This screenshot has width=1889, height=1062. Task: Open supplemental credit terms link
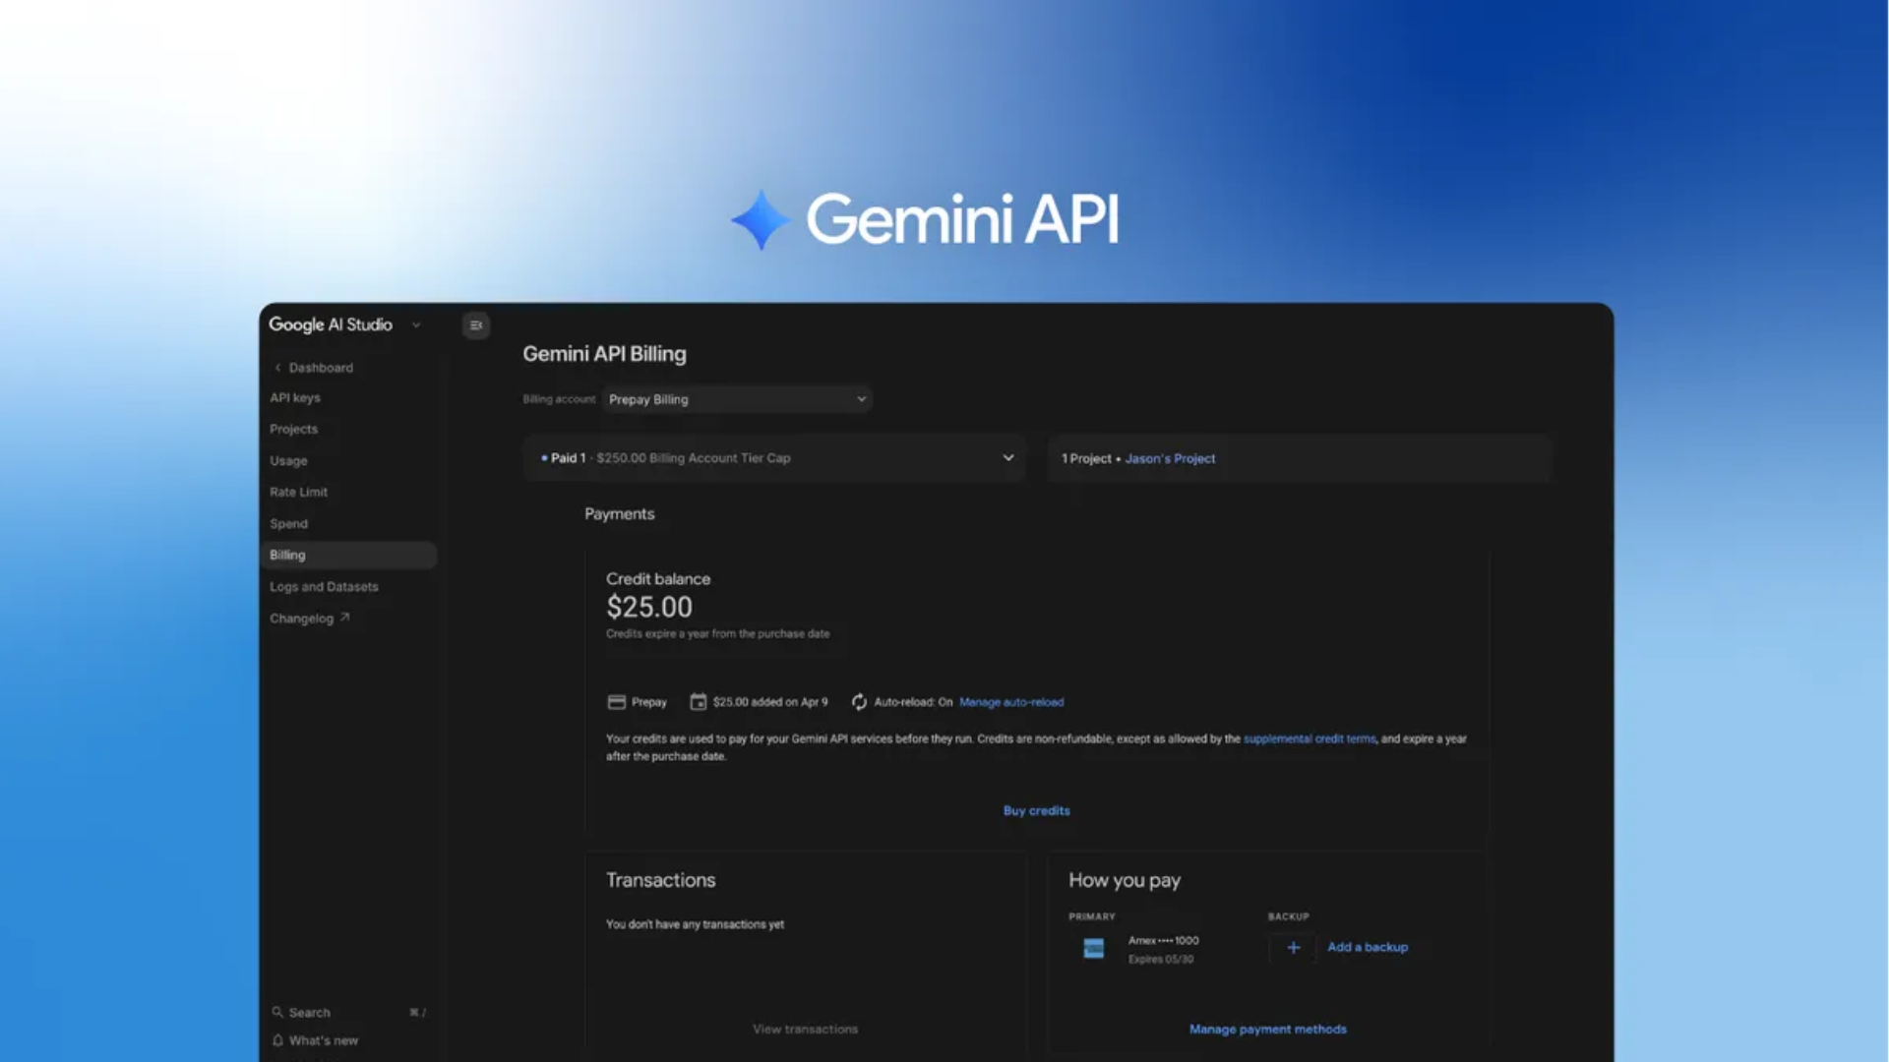(1310, 738)
